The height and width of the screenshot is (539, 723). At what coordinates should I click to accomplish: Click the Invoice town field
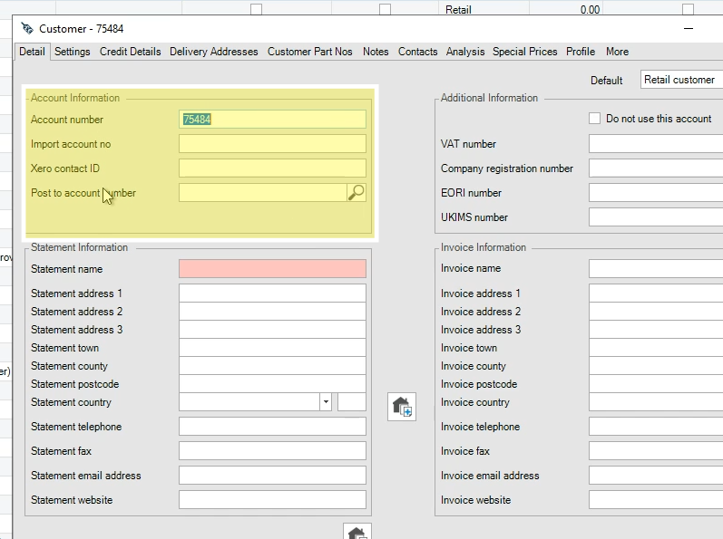coord(656,348)
